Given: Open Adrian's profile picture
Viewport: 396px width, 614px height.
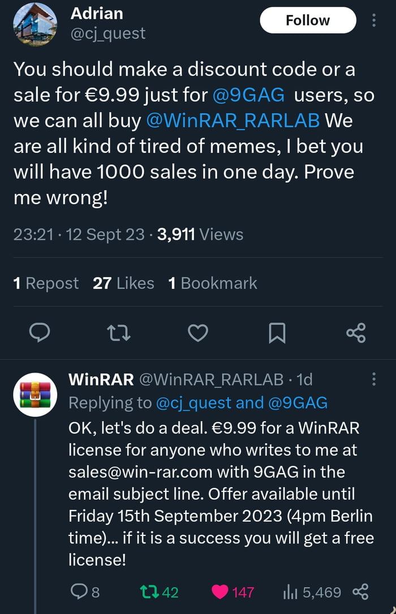Looking at the screenshot, I should point(35,24).
